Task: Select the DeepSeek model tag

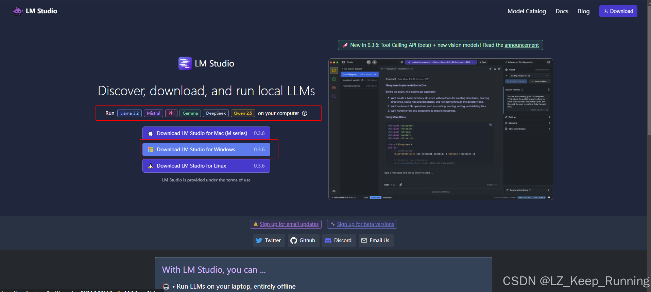Action: click(x=216, y=113)
